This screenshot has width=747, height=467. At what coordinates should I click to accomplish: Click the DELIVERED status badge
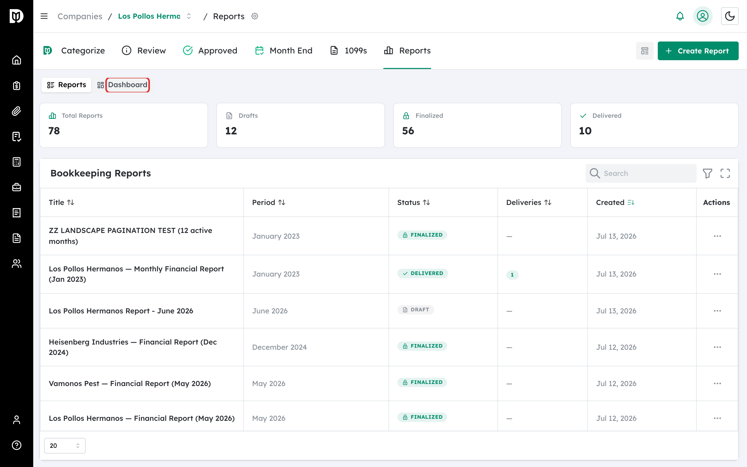coord(423,273)
